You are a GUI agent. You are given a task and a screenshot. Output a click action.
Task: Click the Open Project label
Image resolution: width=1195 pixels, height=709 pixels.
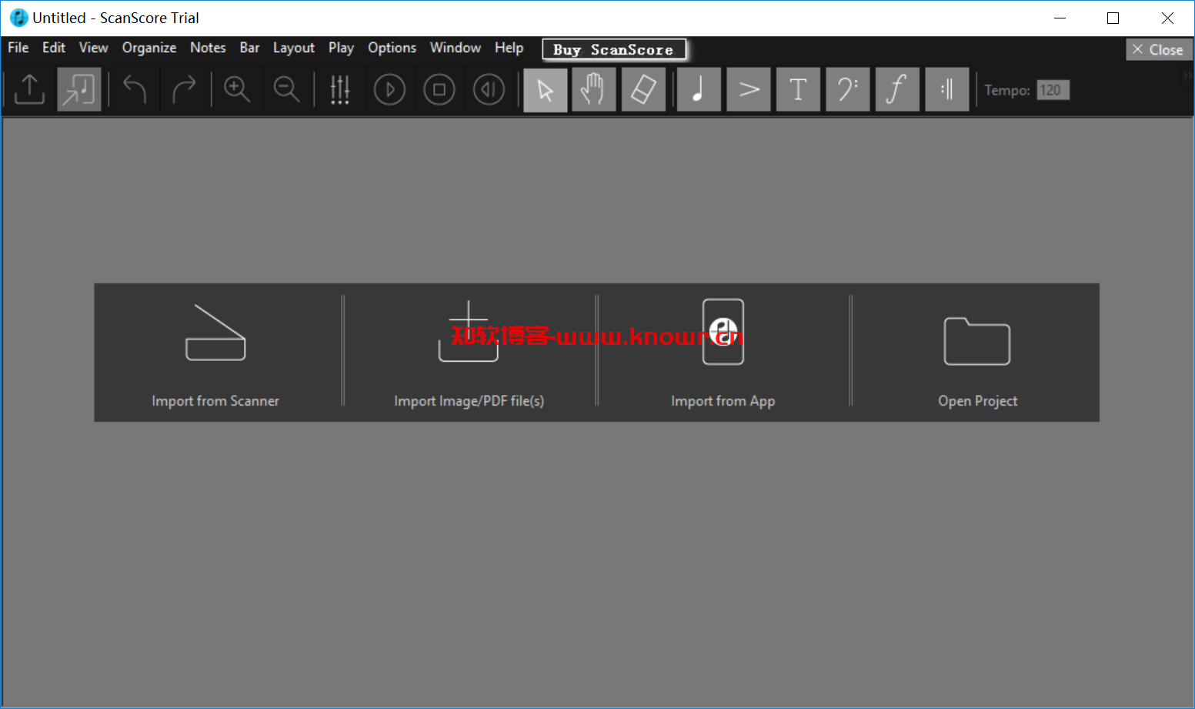977,401
